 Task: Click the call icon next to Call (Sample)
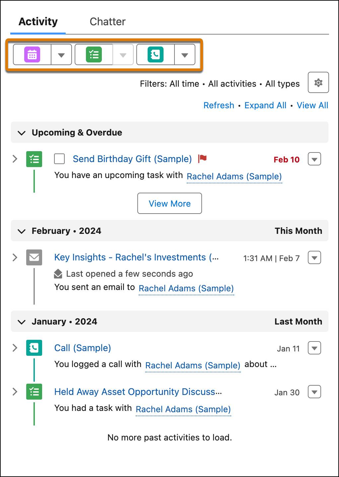coord(34,348)
